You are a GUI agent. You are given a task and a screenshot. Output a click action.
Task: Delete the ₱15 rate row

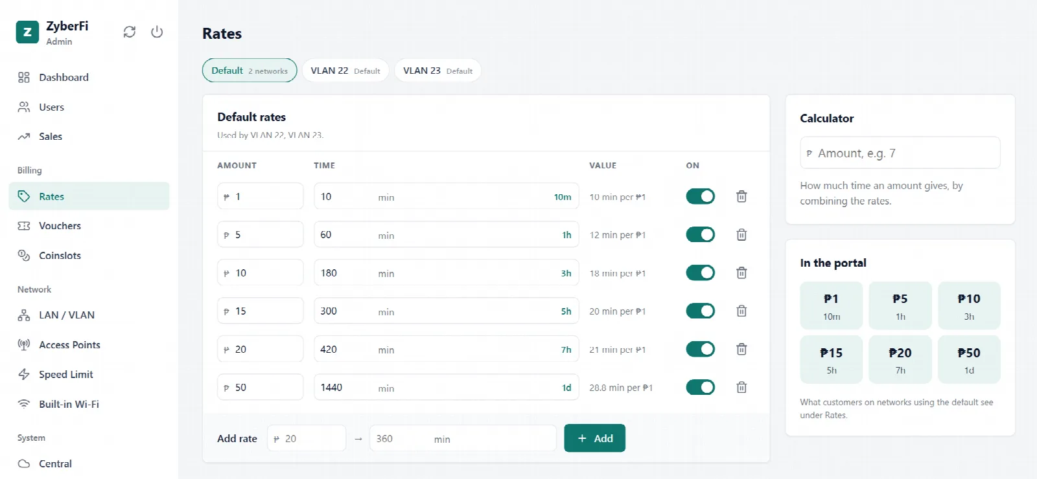click(741, 311)
